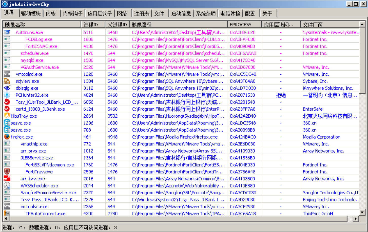
Task: Select the 'EnterSafe' vendor cell
Action: [313, 109]
